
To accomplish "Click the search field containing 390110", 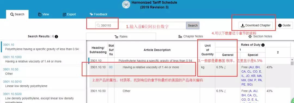I will coord(141,26).
